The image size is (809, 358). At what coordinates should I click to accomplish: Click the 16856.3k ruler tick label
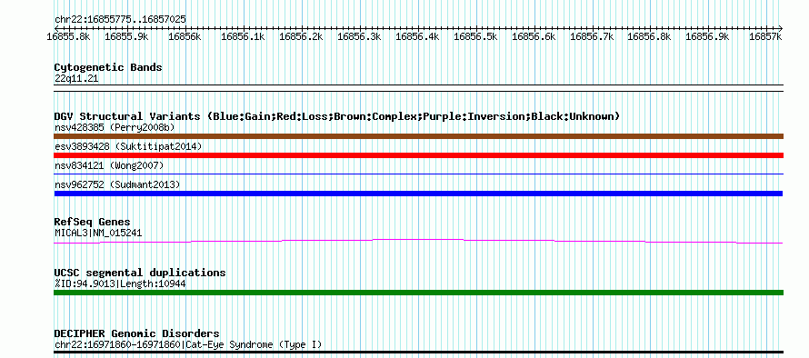tap(360, 36)
